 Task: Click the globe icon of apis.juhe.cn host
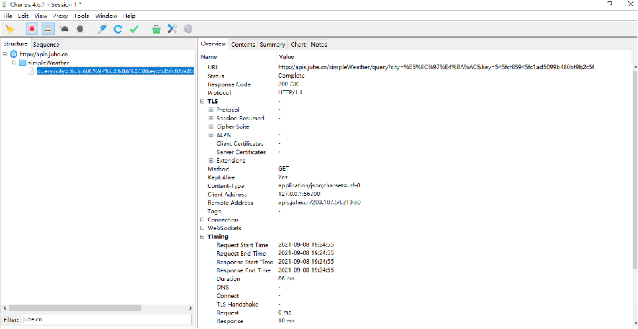point(13,54)
